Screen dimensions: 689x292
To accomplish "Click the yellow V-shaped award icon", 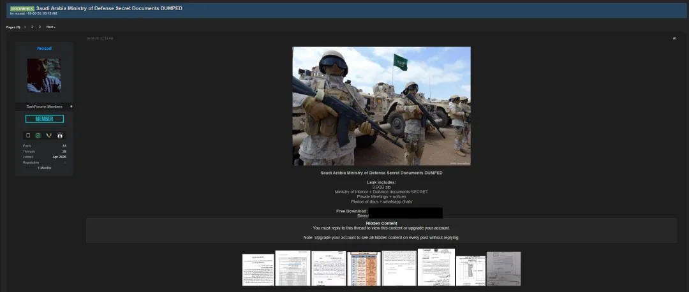I will 48,135.
